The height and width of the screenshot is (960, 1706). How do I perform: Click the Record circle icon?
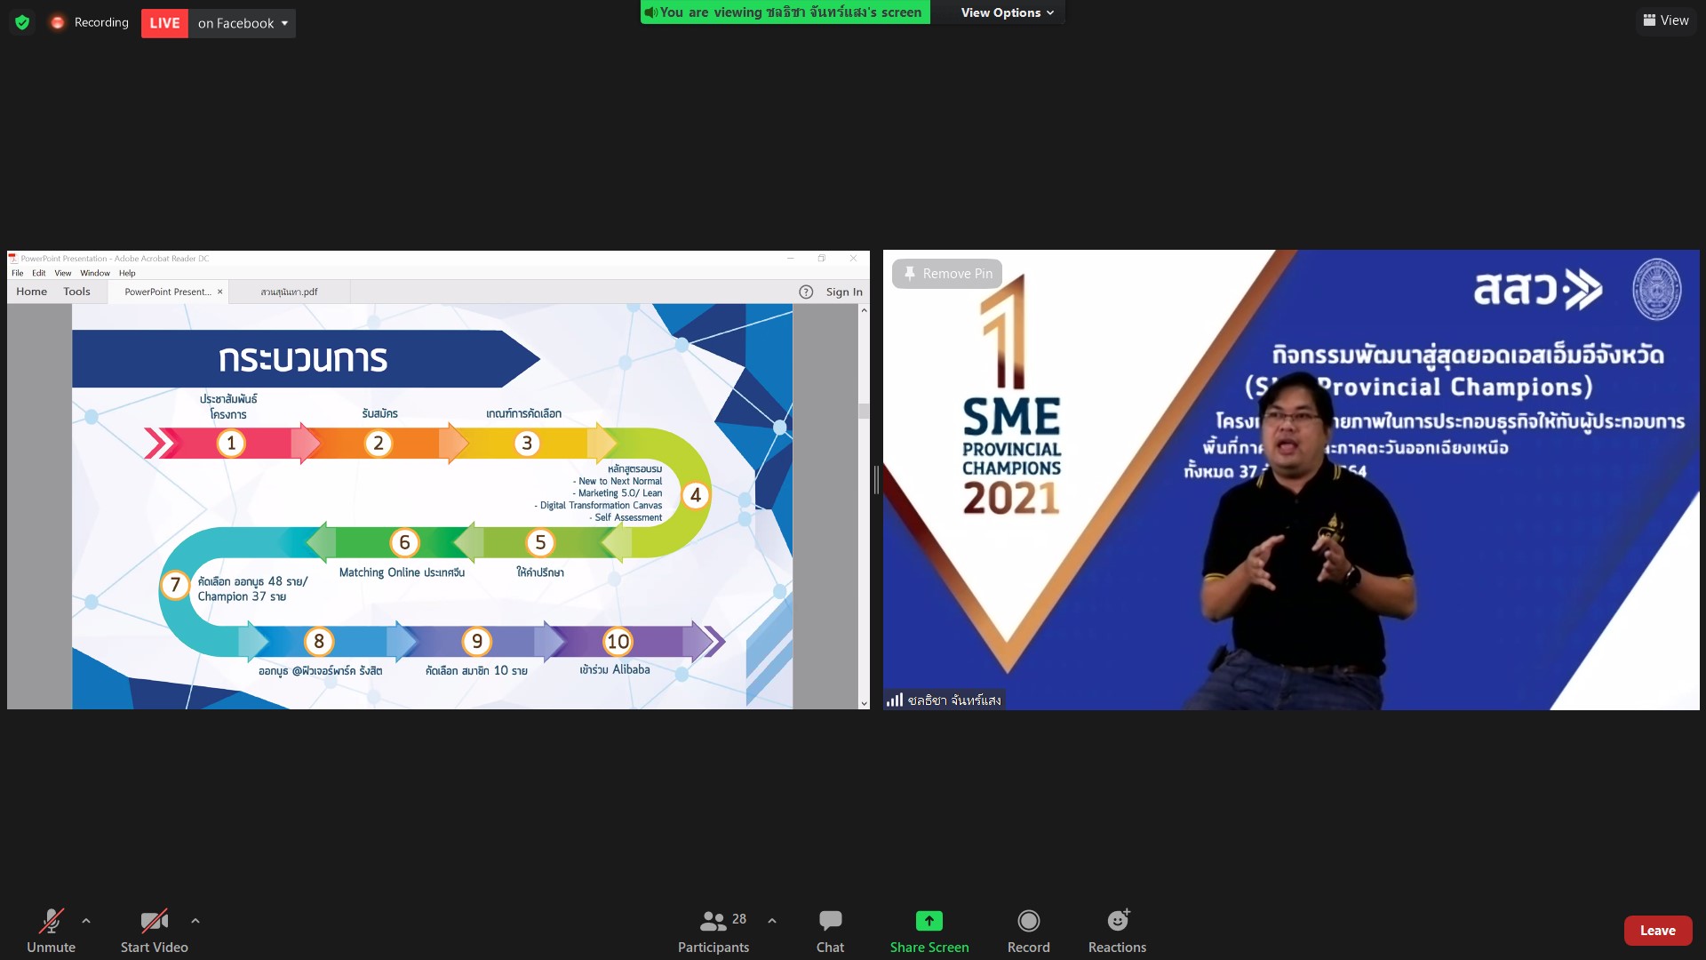point(1028,921)
